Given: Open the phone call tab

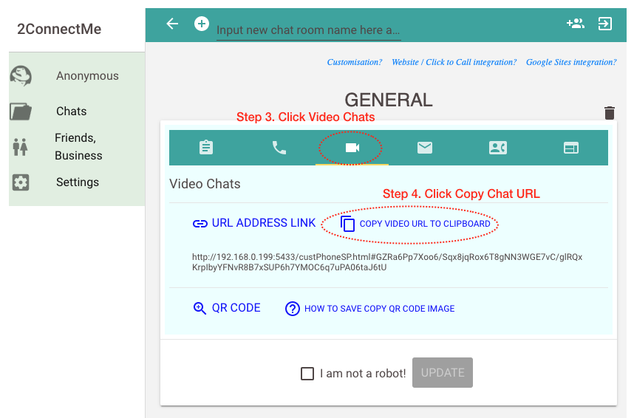Looking at the screenshot, I should point(279,148).
